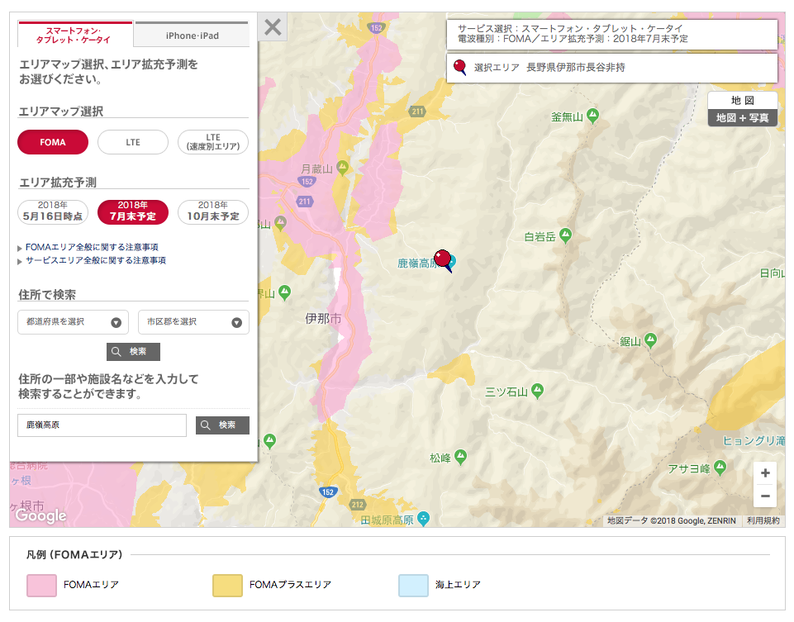Choose the 2018年10月末予定 forecast
794x622 pixels.
[213, 211]
